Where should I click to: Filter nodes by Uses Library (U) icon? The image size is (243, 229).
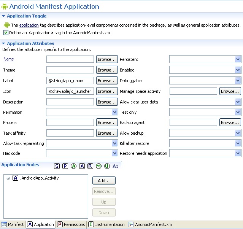tap(107, 166)
